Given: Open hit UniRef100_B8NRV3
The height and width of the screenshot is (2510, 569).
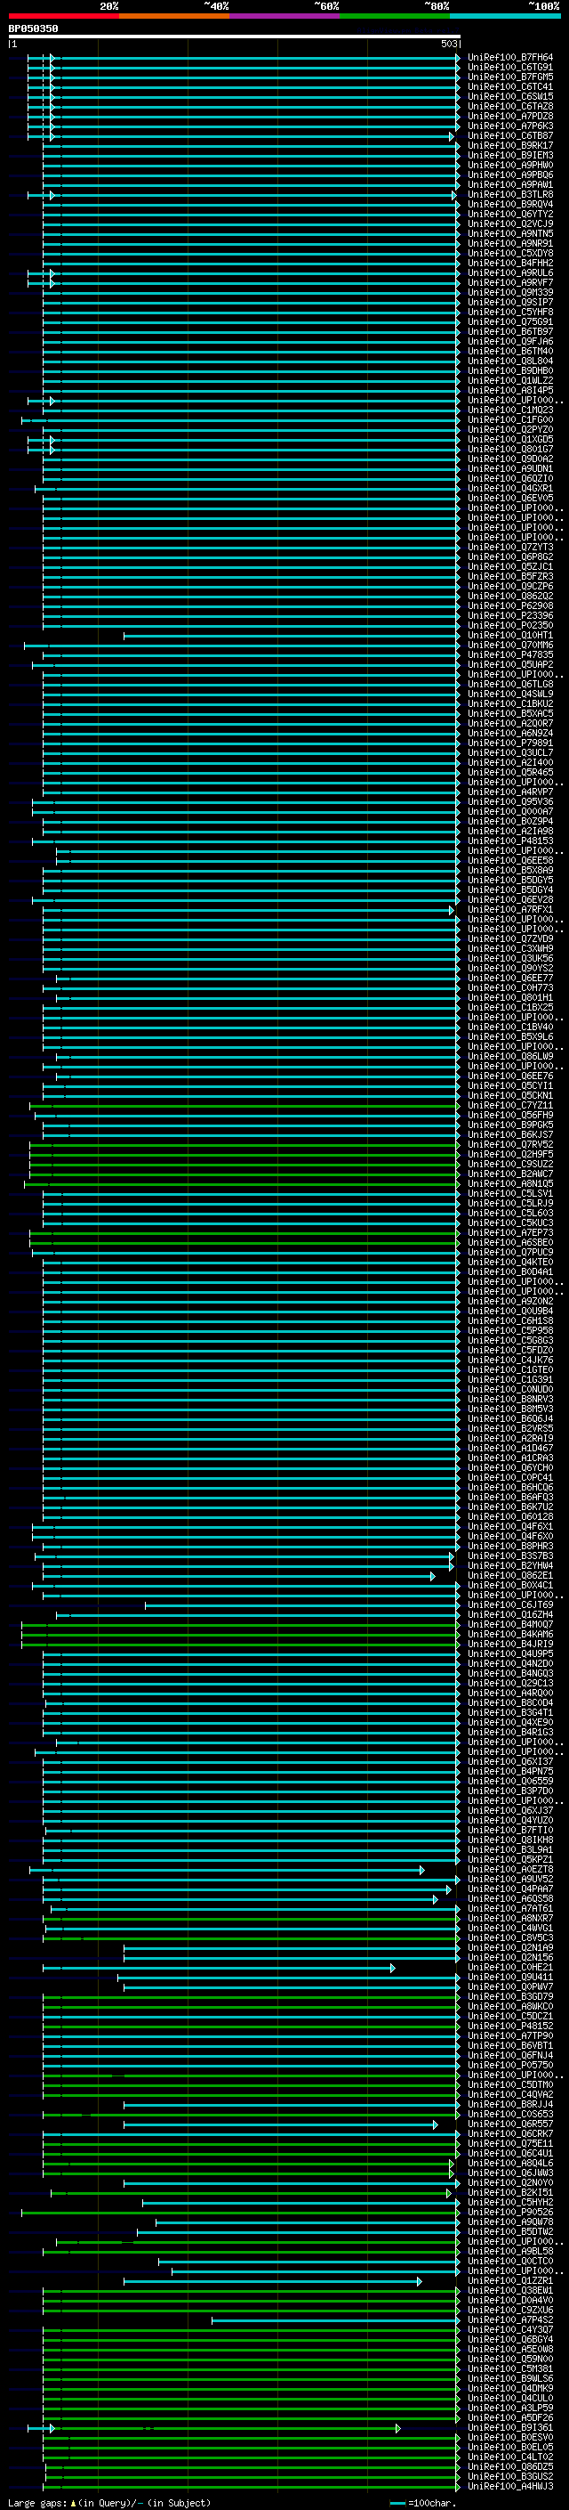Looking at the screenshot, I should tap(509, 1401).
